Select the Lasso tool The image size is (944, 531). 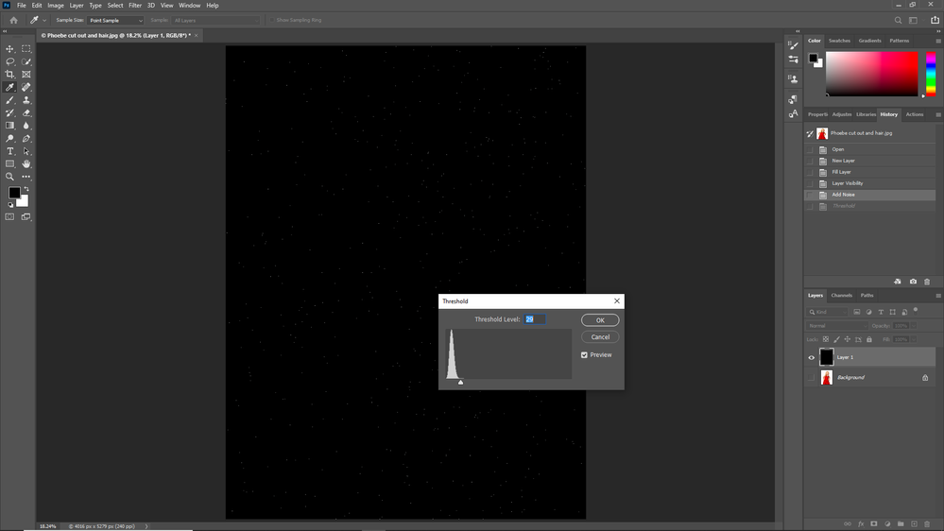coord(9,61)
